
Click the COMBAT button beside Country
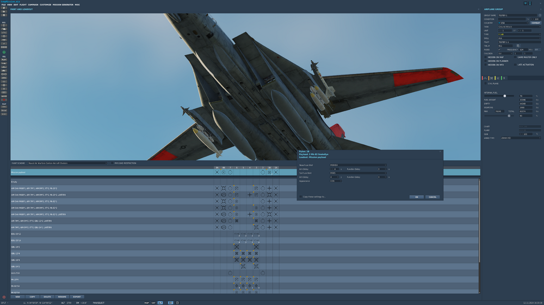536,23
